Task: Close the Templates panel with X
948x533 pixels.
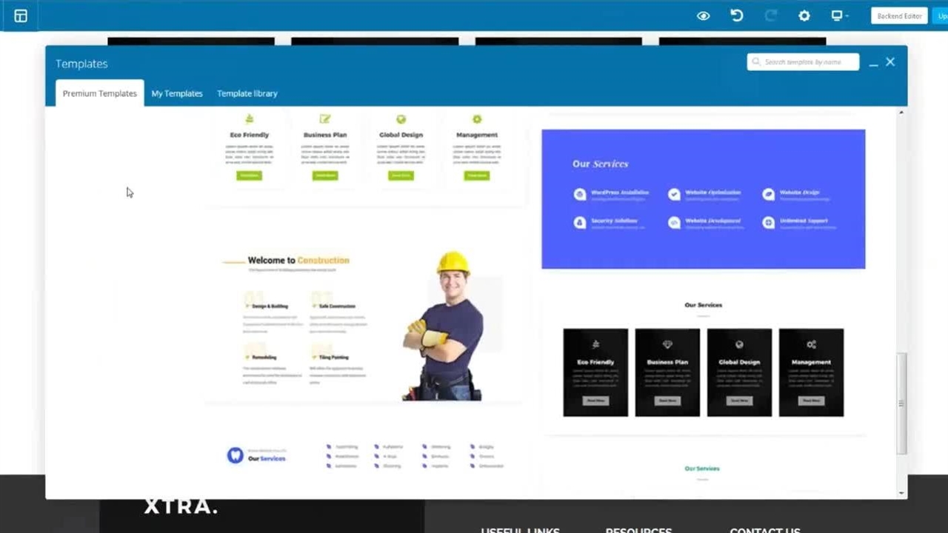Action: (890, 62)
